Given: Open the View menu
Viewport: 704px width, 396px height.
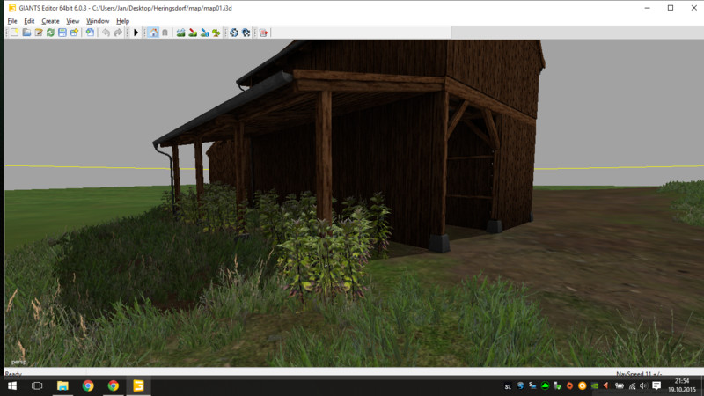Looking at the screenshot, I should coord(73,21).
